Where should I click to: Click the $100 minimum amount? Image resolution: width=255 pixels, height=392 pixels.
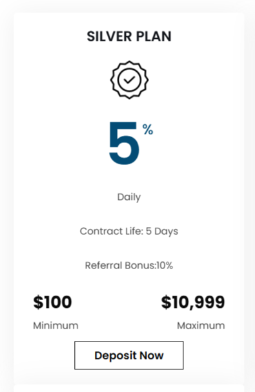[x=52, y=302]
